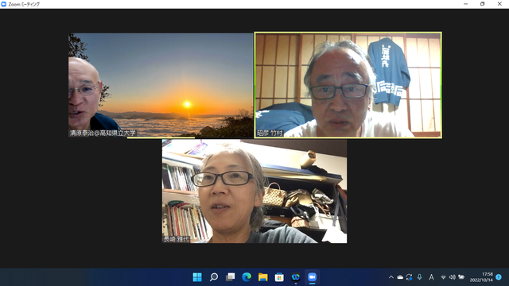Click the name label 長崎 雅代
The height and width of the screenshot is (286, 509).
click(x=177, y=239)
